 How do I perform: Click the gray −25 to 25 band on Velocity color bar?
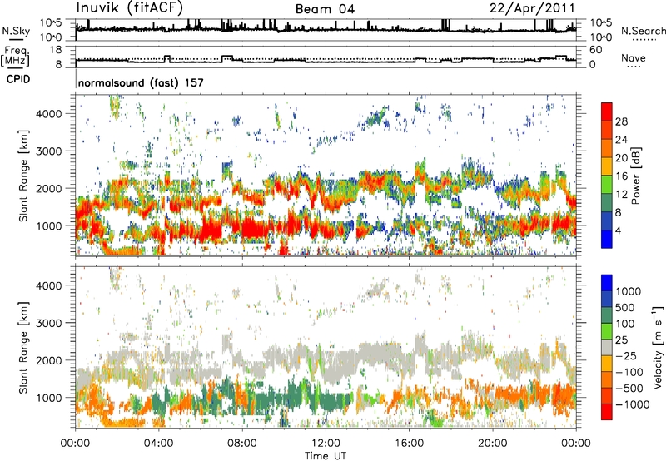[x=607, y=348]
